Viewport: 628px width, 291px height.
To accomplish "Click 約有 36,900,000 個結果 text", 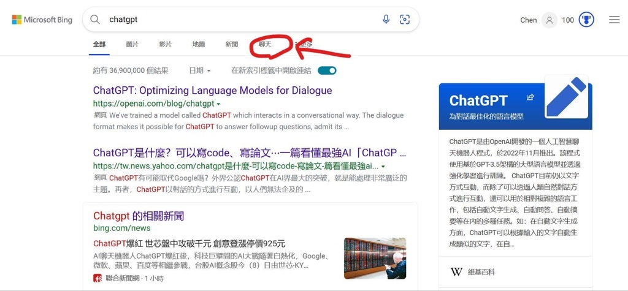I will 131,71.
